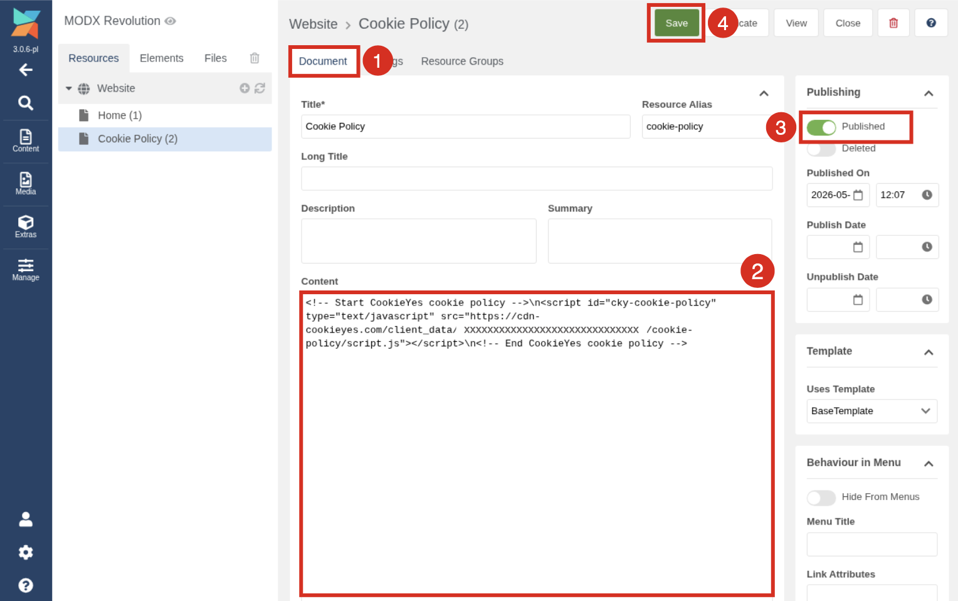Image resolution: width=958 pixels, height=601 pixels.
Task: Select Home (1) in resource tree
Action: [120, 115]
